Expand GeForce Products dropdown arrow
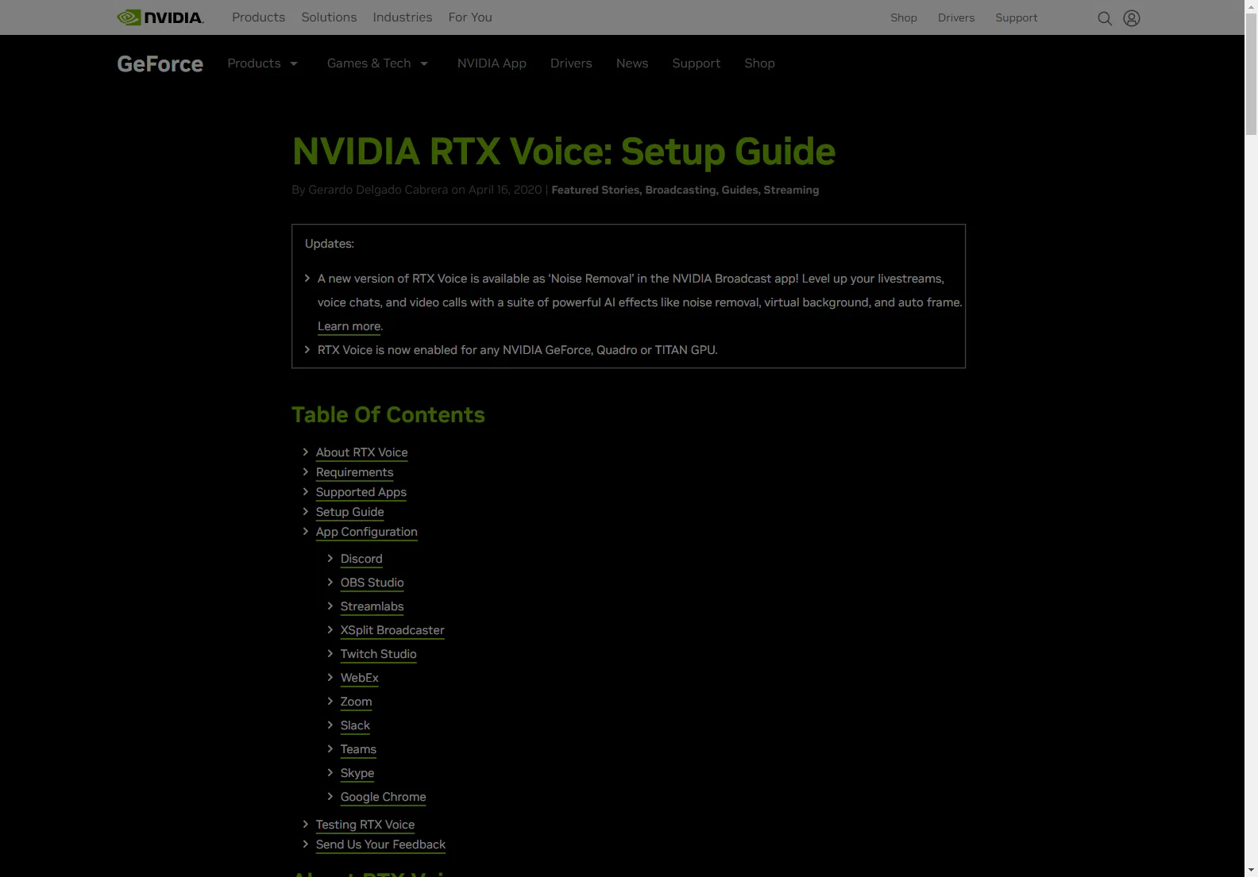The image size is (1258, 877). point(294,63)
